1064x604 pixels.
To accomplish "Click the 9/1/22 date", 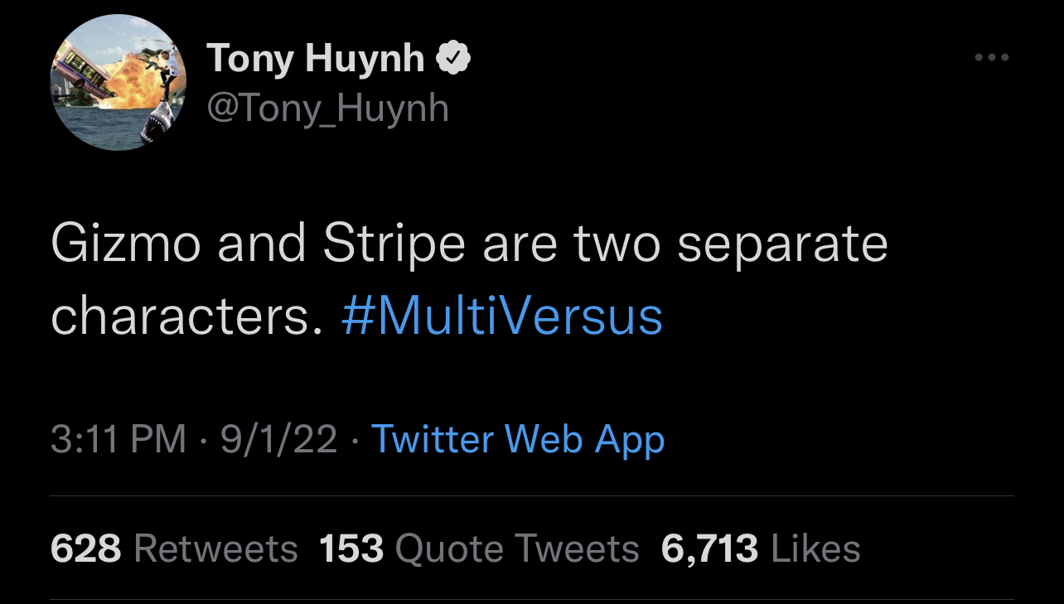I will point(278,439).
